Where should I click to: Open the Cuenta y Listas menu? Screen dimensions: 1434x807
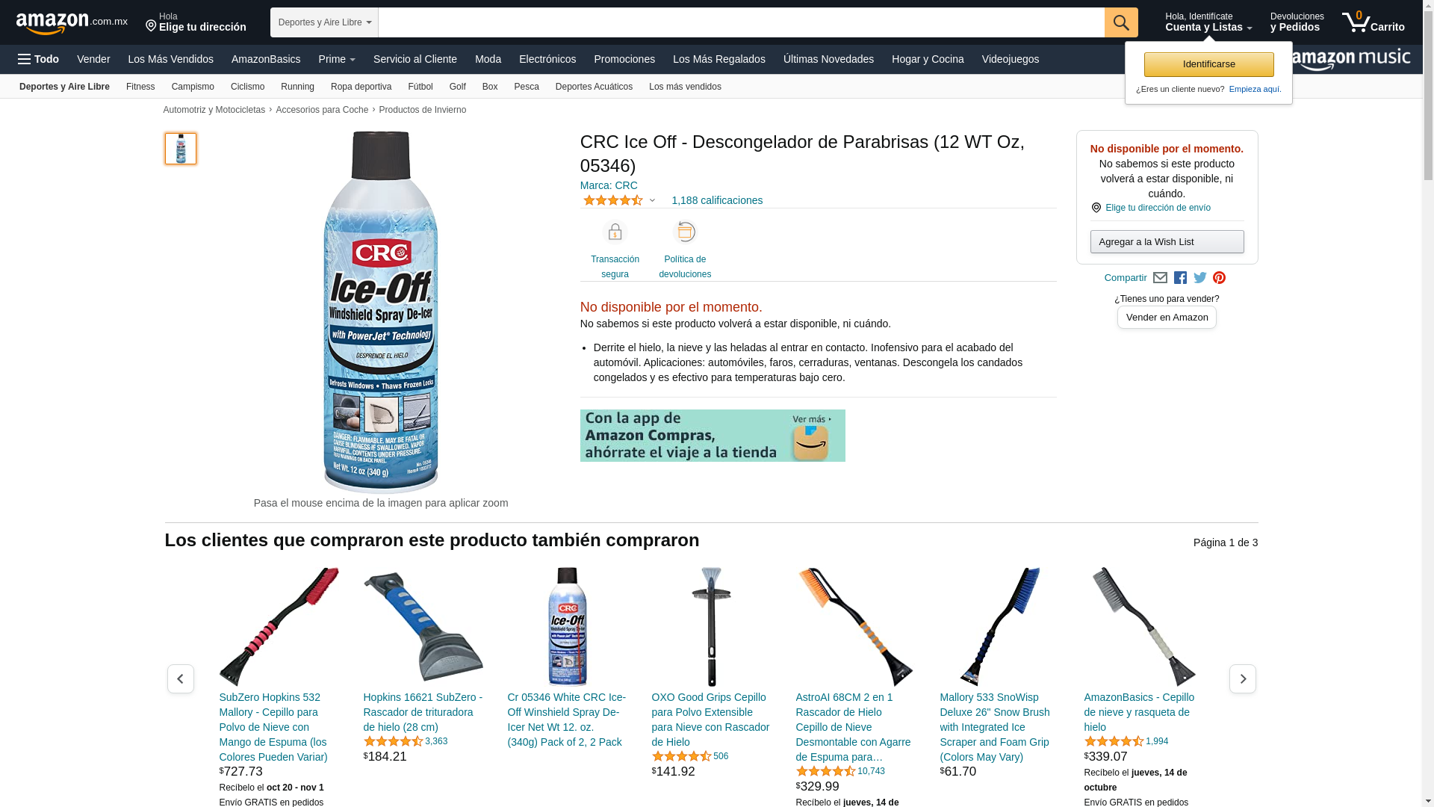(x=1208, y=22)
